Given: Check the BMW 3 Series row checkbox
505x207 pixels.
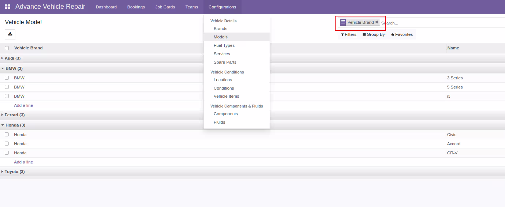Looking at the screenshot, I should [x=7, y=78].
